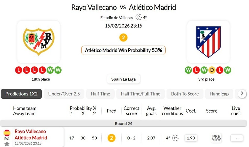The width and height of the screenshot is (249, 147).
Task: Click the favorite star icon for the match
Action: tap(7, 144)
